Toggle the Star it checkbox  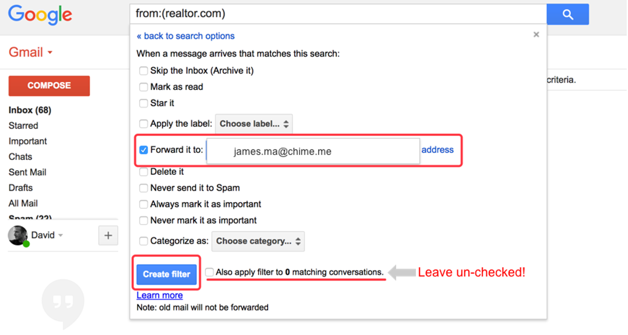[143, 103]
